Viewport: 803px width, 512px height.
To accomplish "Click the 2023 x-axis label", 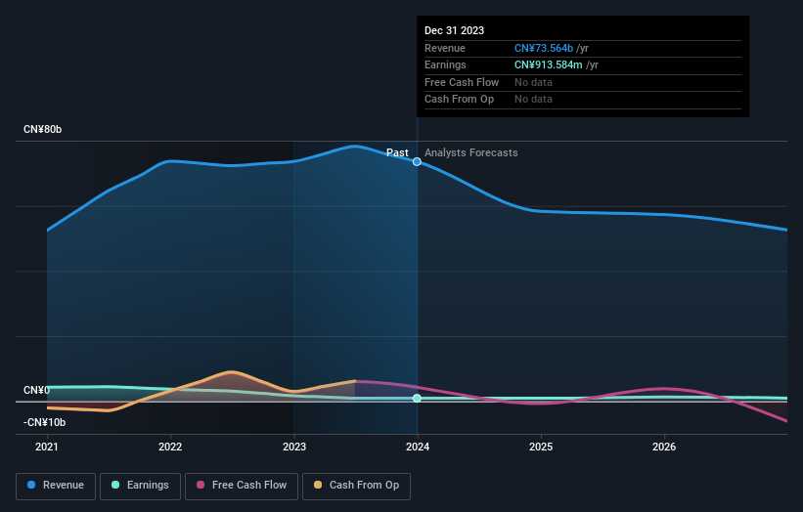I will coord(294,447).
